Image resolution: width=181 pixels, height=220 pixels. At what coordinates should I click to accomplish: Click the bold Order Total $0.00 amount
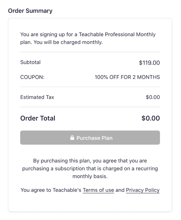point(151,118)
